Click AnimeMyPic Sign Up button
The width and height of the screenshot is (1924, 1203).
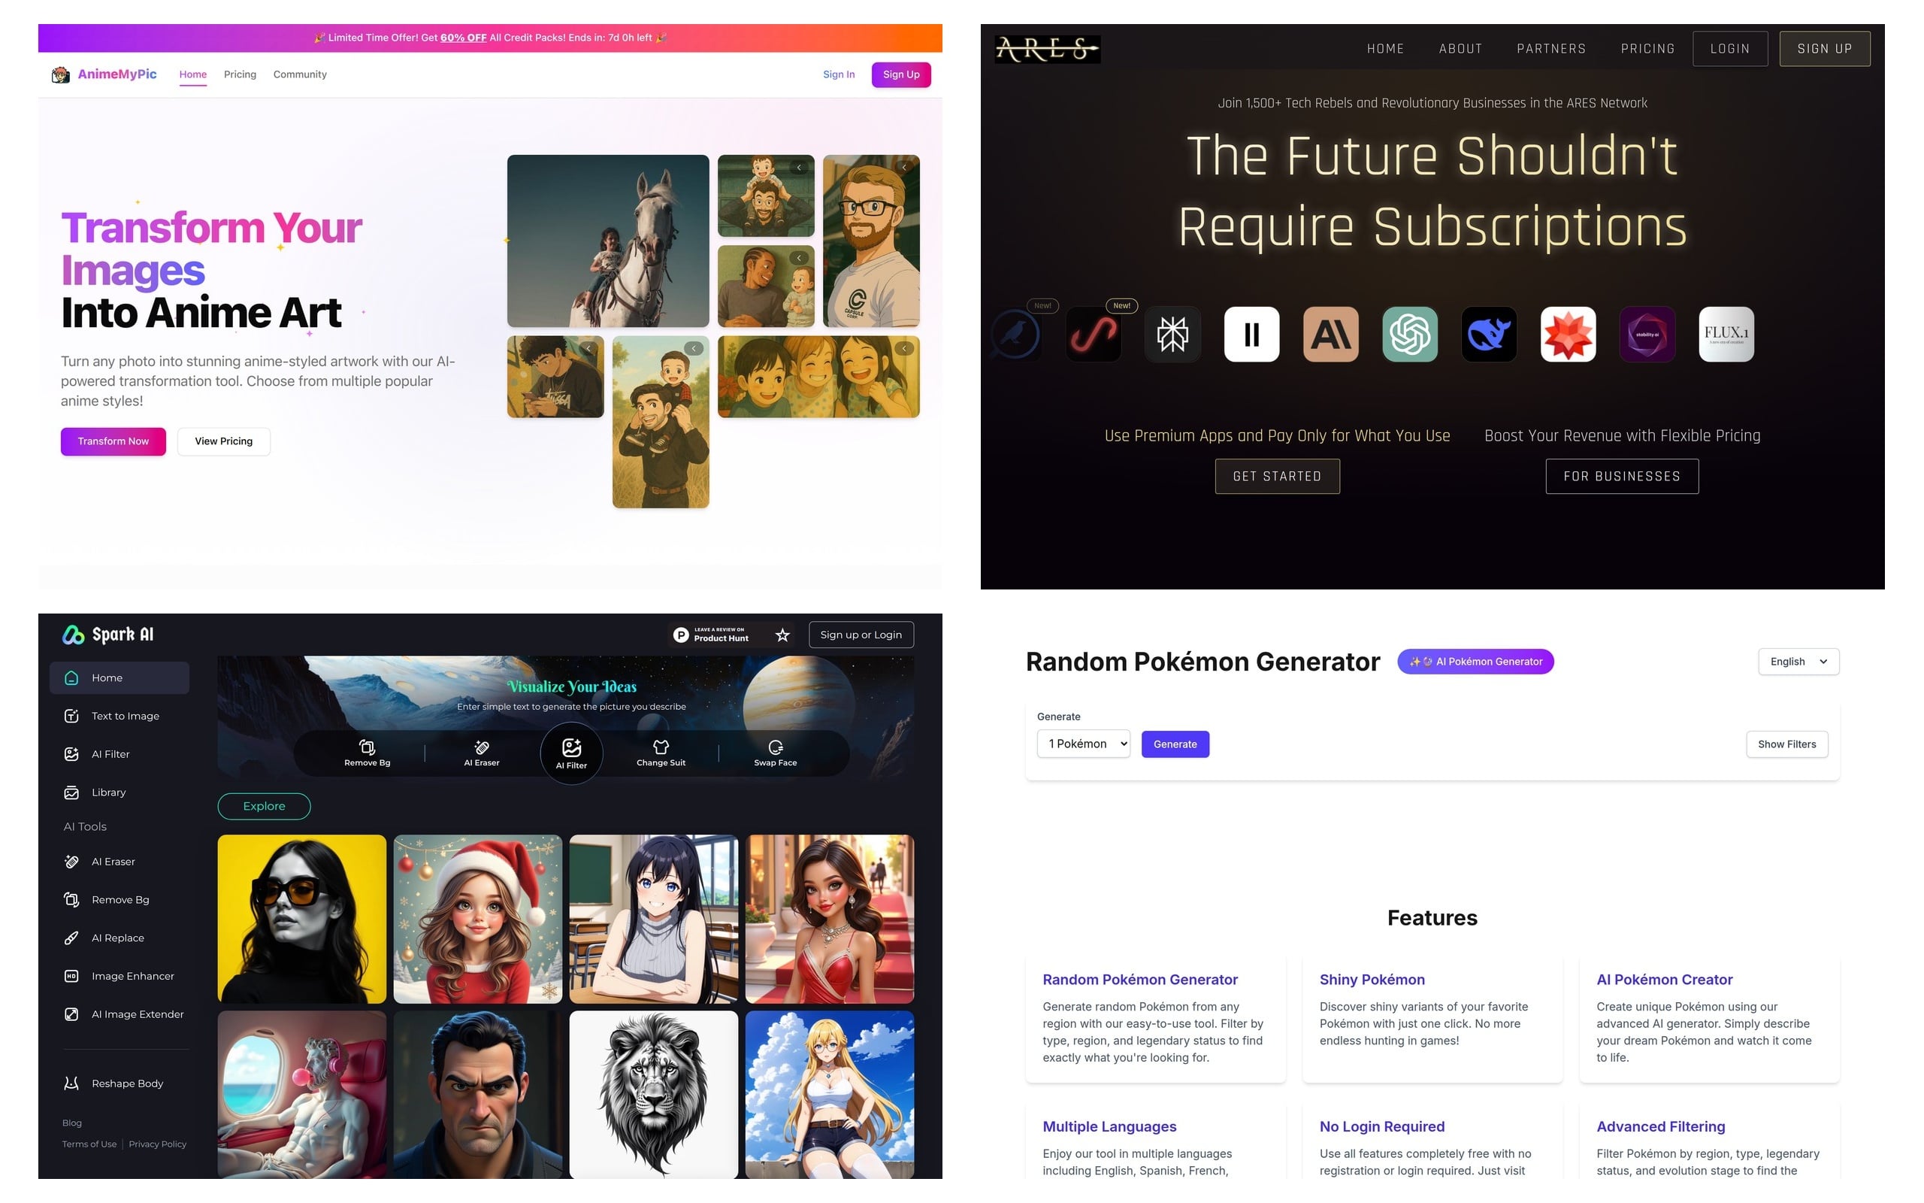pos(901,74)
